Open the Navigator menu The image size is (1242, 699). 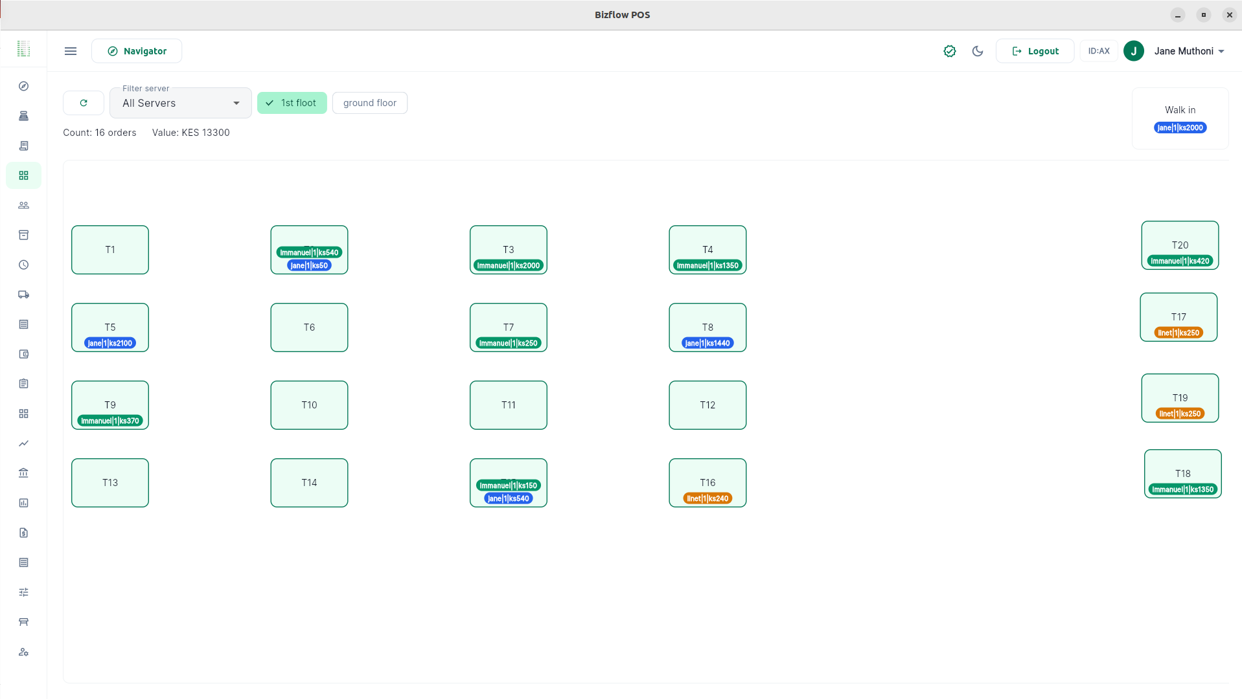tap(137, 51)
